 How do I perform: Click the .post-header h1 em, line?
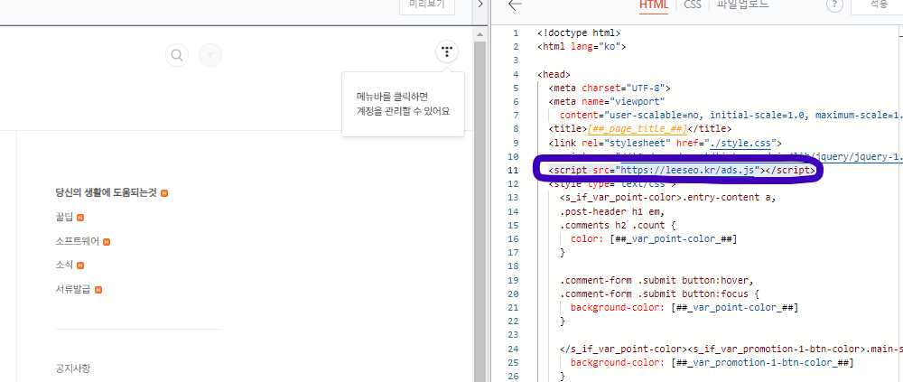(x=613, y=211)
